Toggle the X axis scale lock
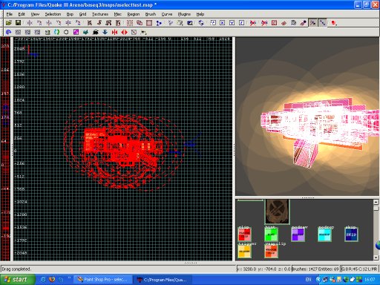The width and height of the screenshot is (380, 285). (223, 23)
